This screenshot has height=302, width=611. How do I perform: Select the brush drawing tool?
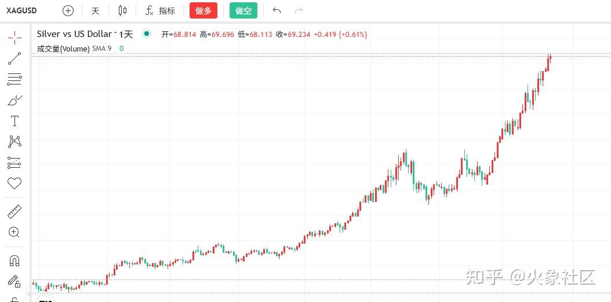point(14,100)
